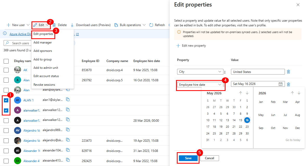The width and height of the screenshot is (306, 166).
Task: Click the Sat May 16 2026 date field
Action: point(258,84)
